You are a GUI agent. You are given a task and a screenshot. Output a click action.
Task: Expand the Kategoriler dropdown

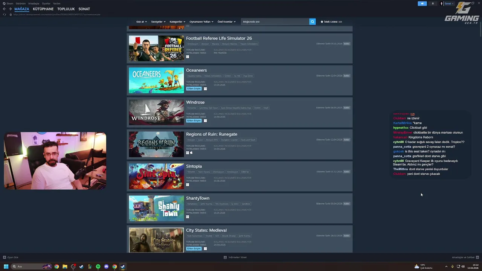click(177, 21)
